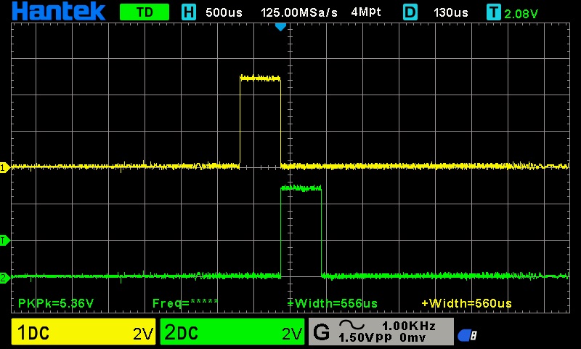Click the blue USB storage icon
581x349 pixels.
point(467,335)
